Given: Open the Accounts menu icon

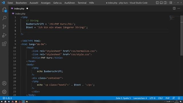Looking at the screenshot, I should 4,83.
